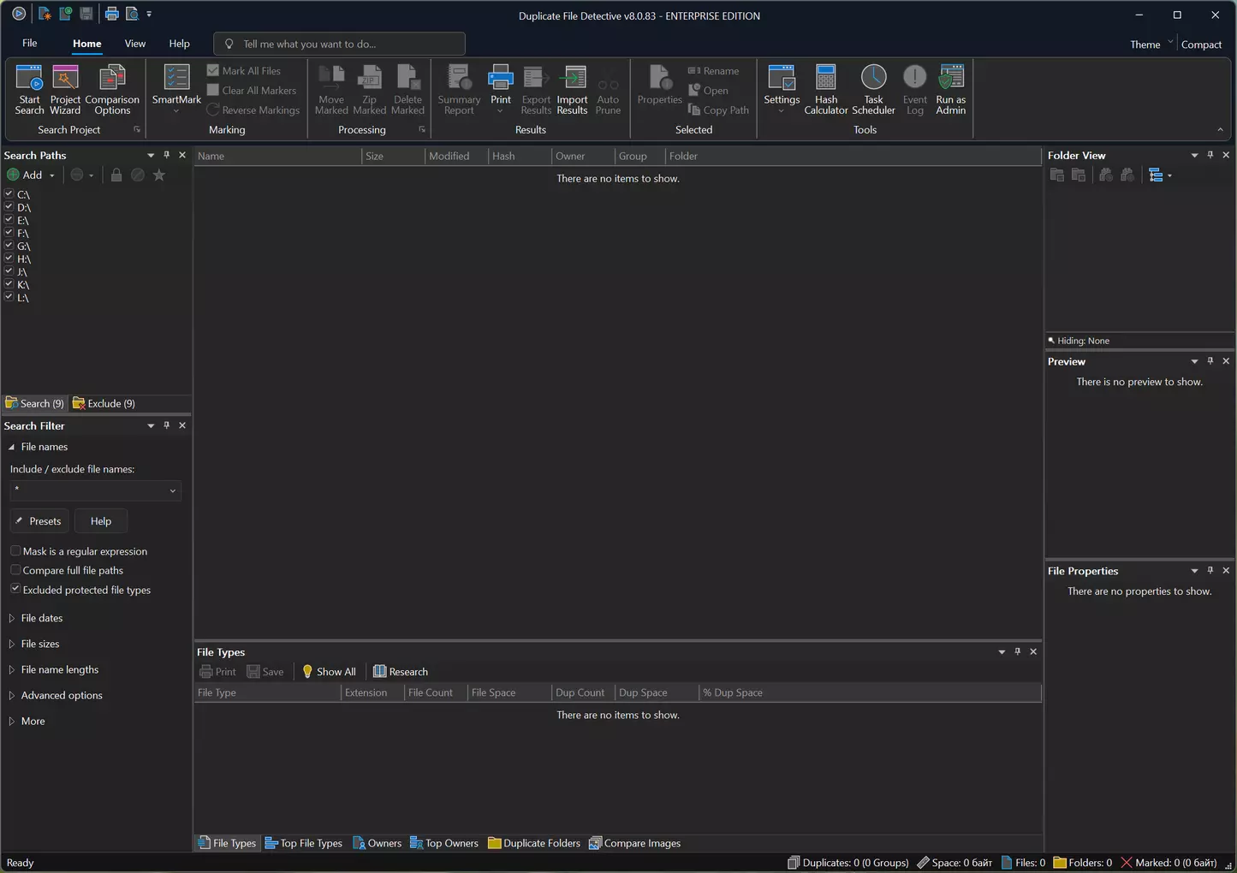Open the Task Scheduler
Screen dimensions: 1237x873
point(873,90)
